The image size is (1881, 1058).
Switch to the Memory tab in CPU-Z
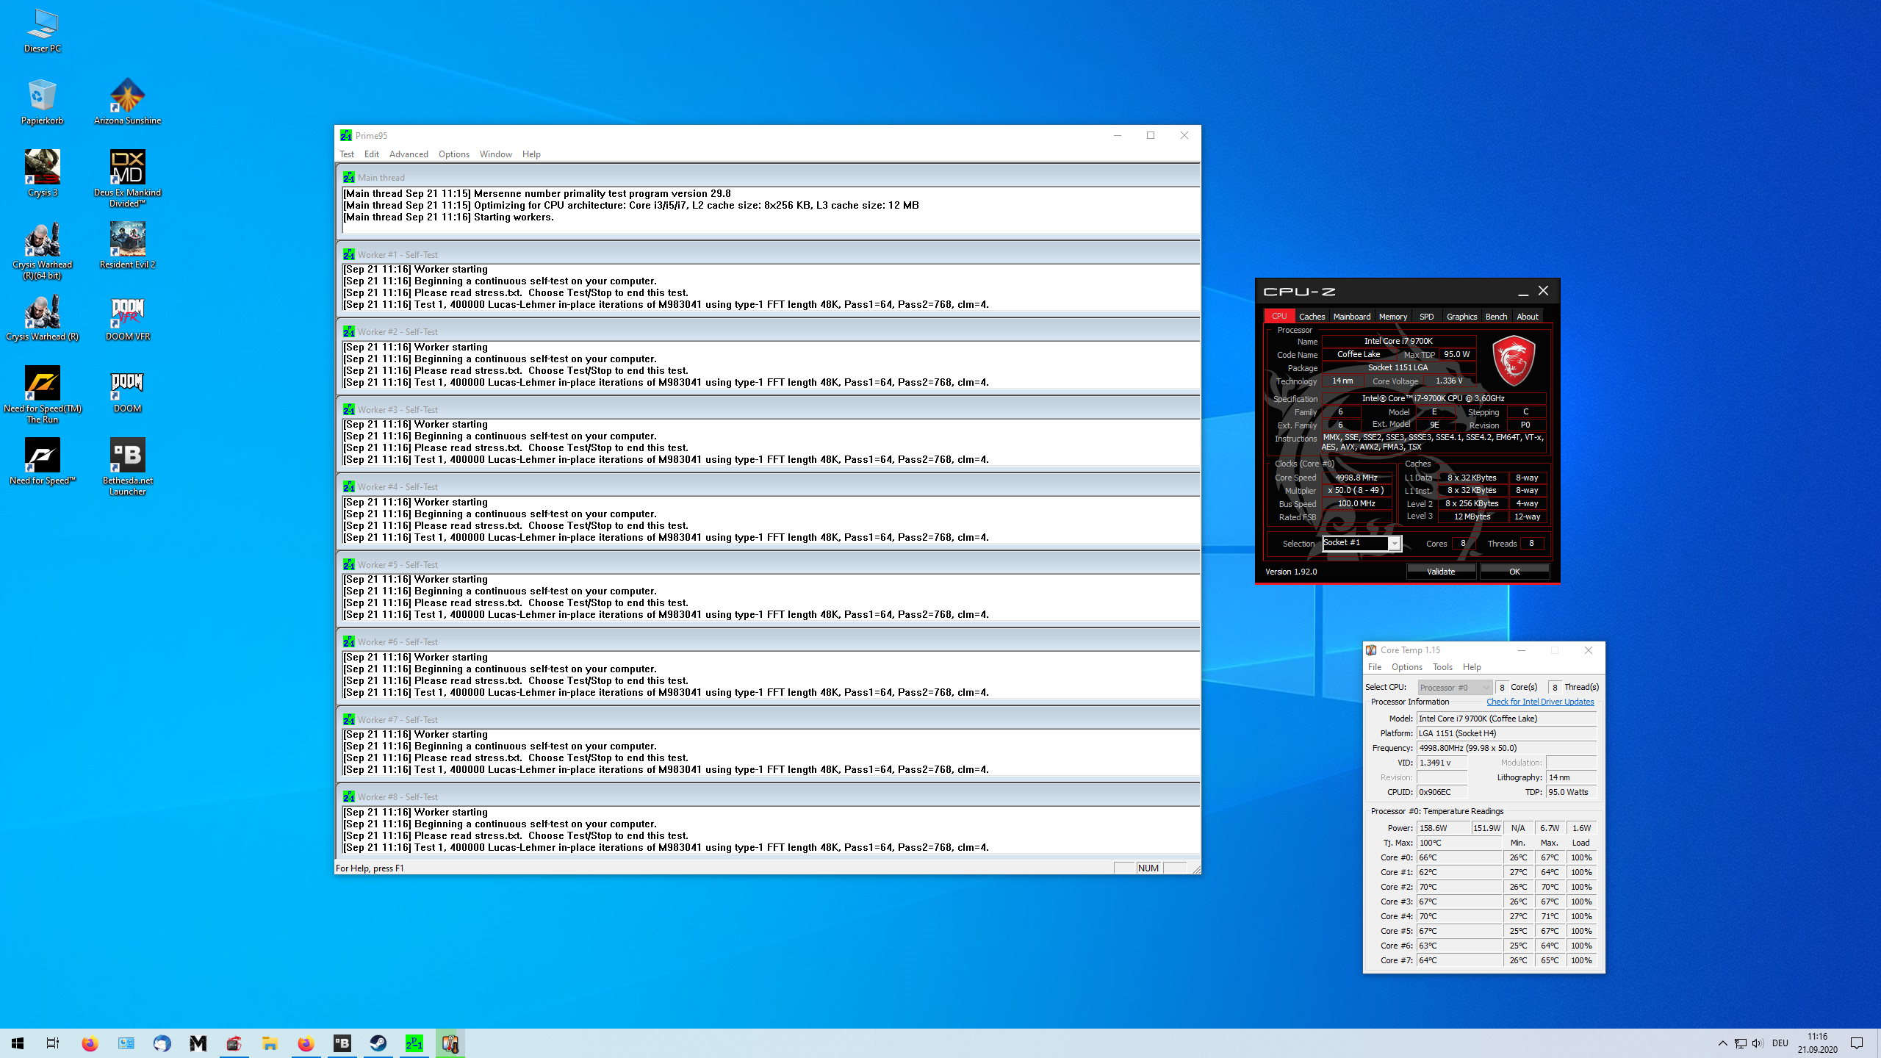[1392, 317]
